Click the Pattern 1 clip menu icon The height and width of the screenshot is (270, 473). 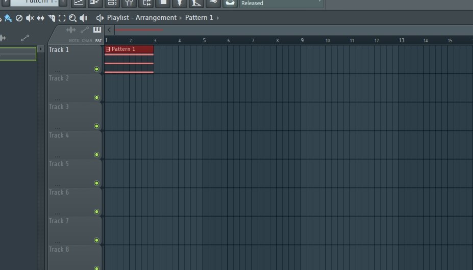108,49
